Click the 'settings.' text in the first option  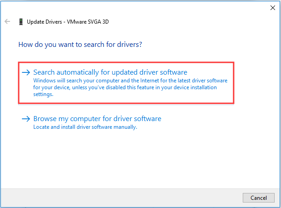(x=43, y=94)
